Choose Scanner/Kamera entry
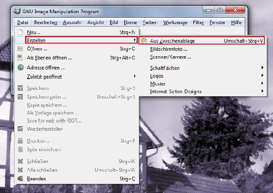 pos(202,57)
